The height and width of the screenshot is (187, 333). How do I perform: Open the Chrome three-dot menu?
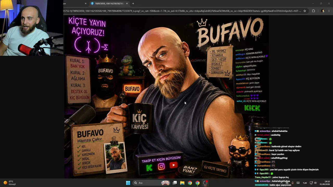tap(329, 11)
